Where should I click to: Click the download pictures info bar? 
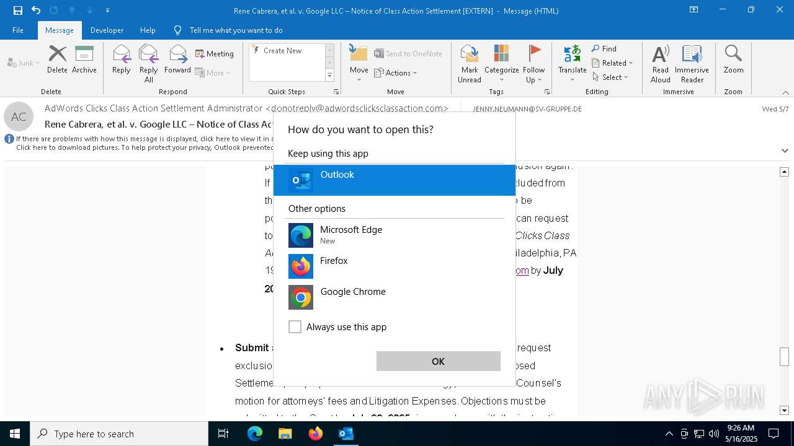144,147
